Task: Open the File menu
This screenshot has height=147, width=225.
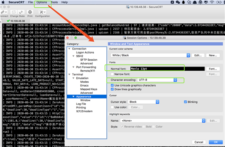Action: 30,2
